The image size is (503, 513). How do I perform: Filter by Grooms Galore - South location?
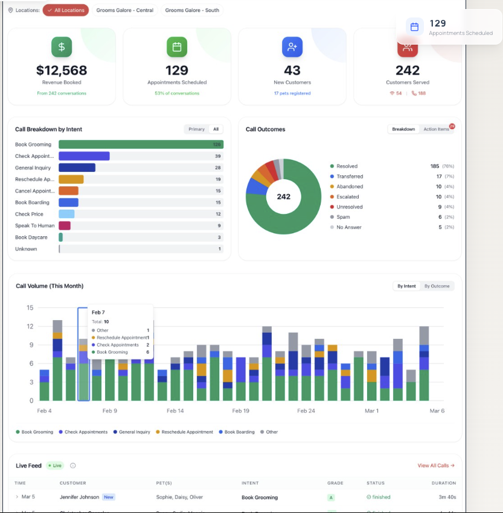(x=192, y=10)
